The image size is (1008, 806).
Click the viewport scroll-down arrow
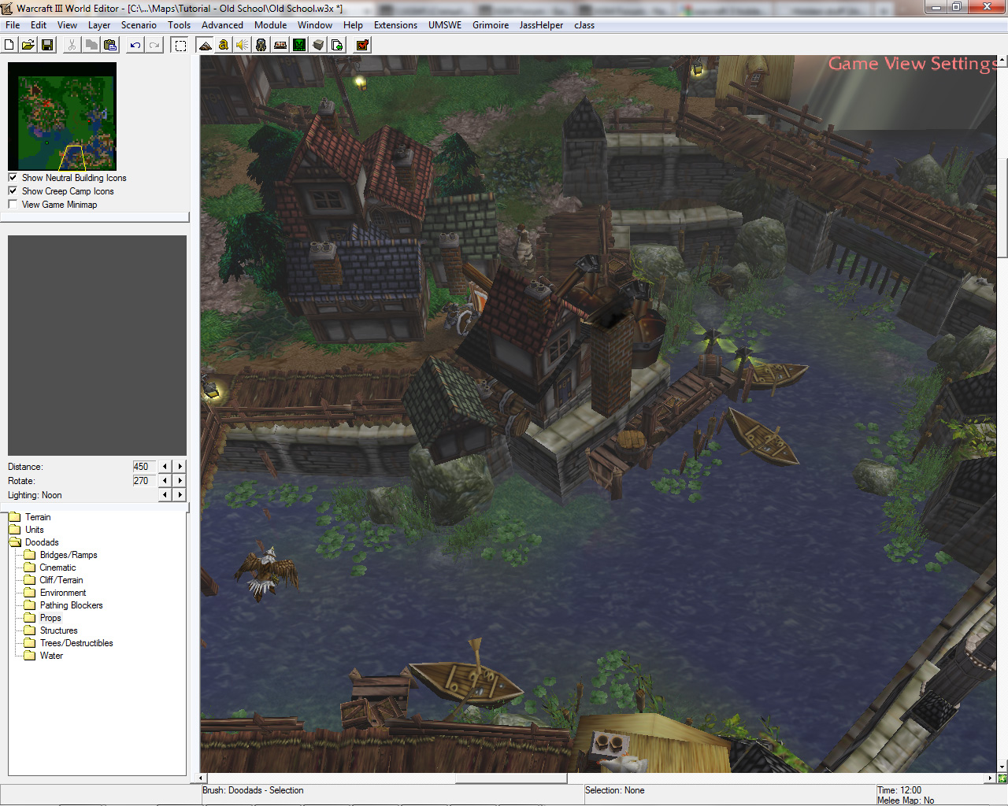[1002, 767]
